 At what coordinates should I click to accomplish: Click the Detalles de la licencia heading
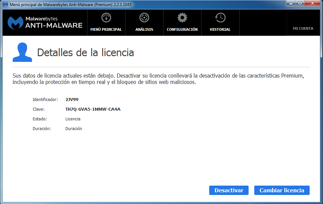click(85, 53)
